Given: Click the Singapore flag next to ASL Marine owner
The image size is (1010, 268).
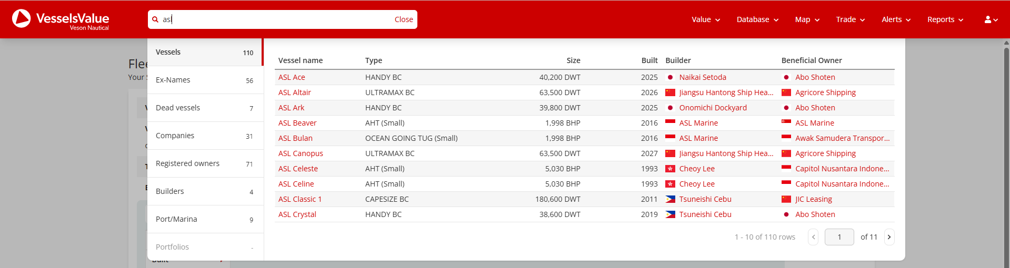Looking at the screenshot, I should point(786,123).
